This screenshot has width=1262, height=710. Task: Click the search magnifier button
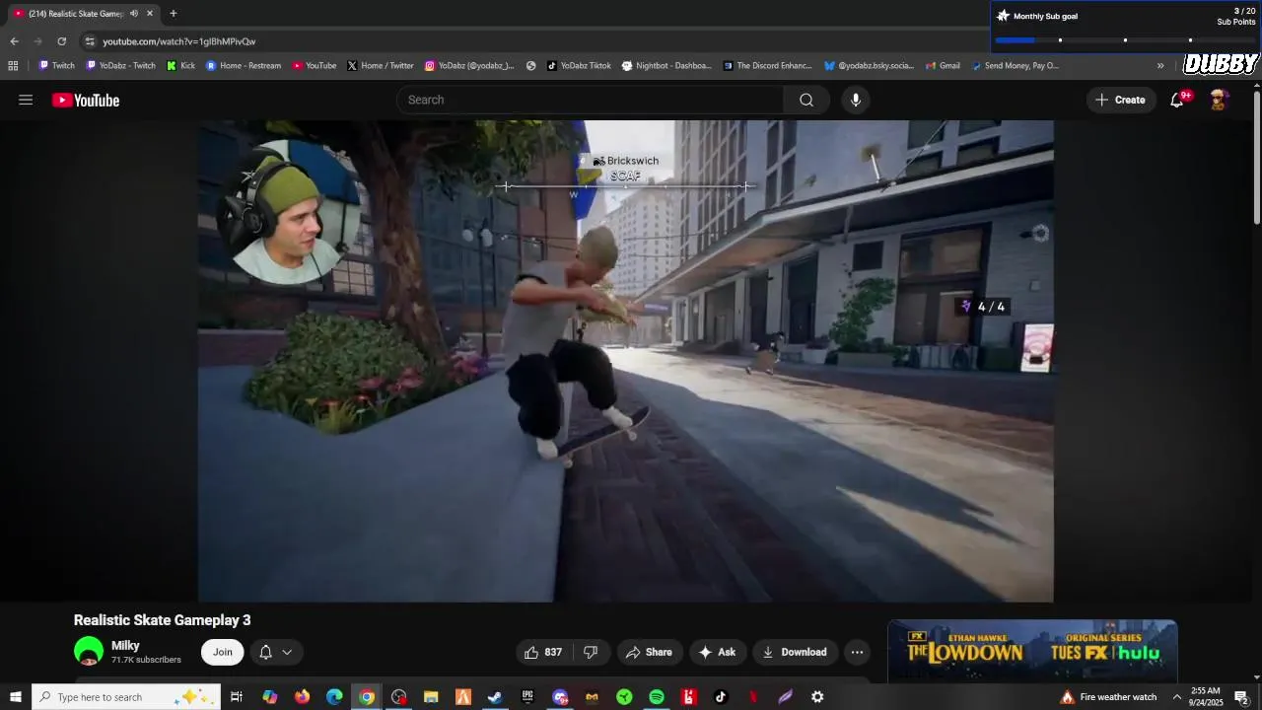[806, 100]
